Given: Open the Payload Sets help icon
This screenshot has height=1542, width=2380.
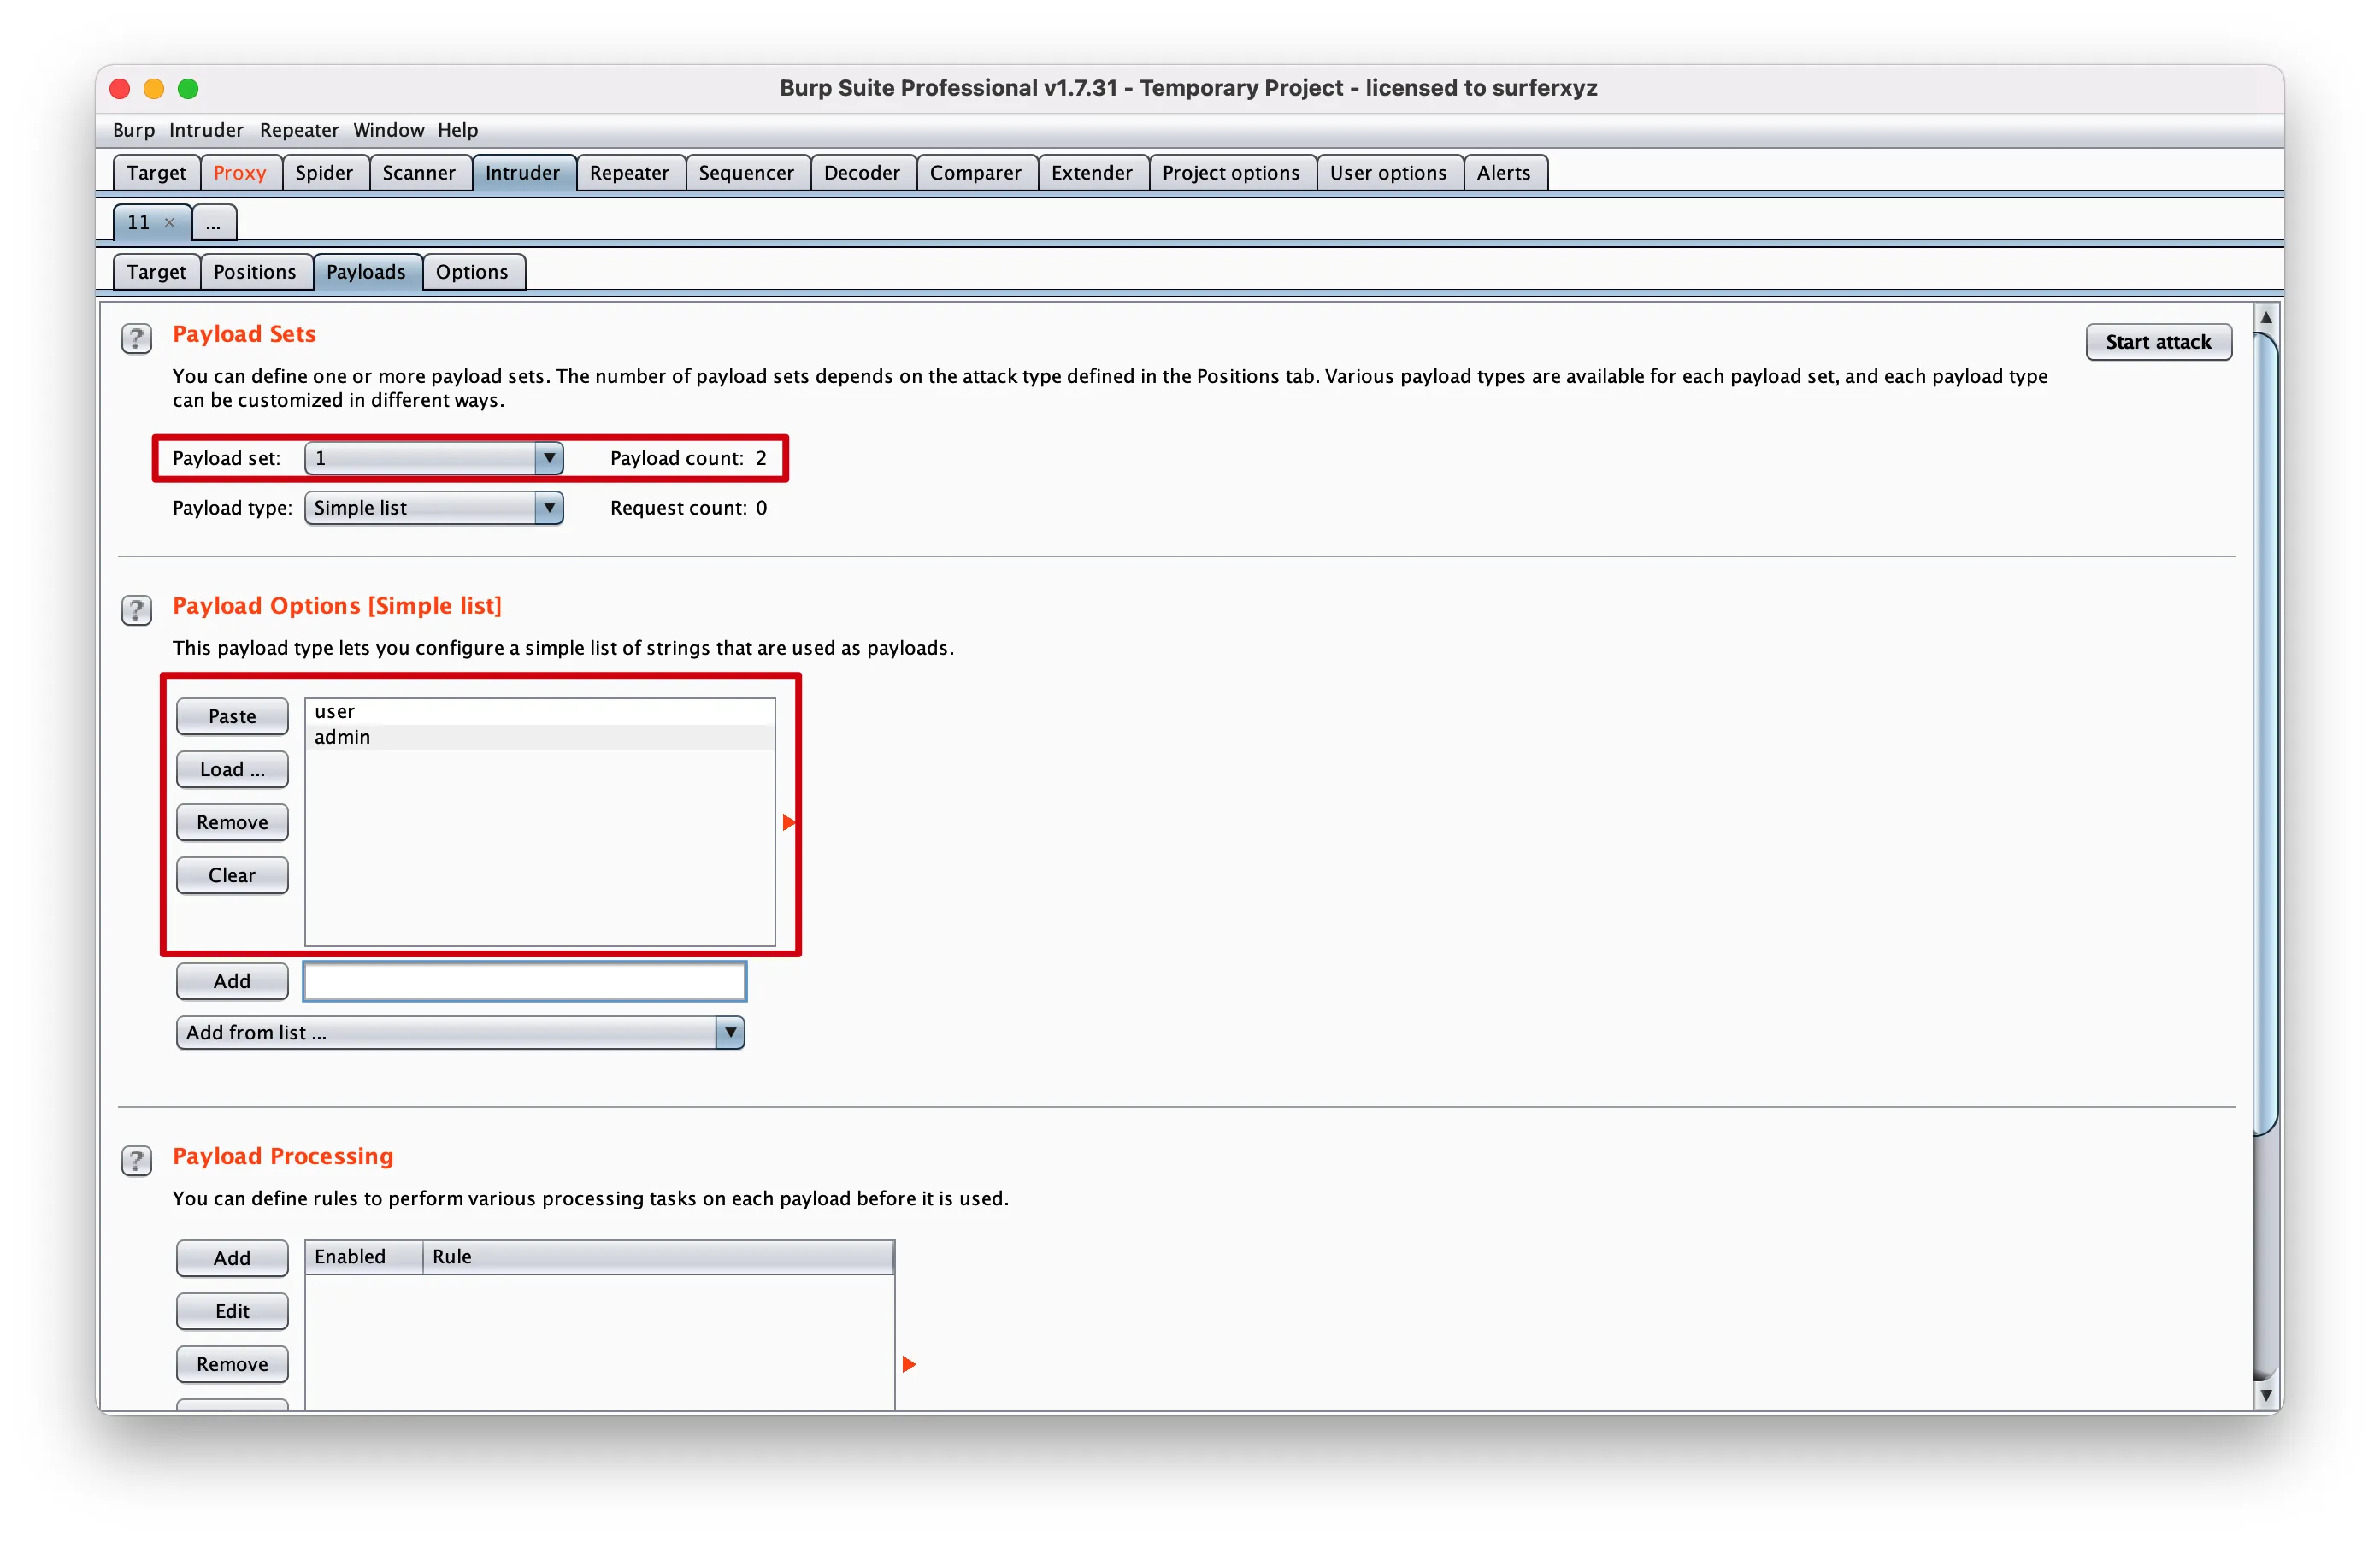Looking at the screenshot, I should click(x=136, y=338).
